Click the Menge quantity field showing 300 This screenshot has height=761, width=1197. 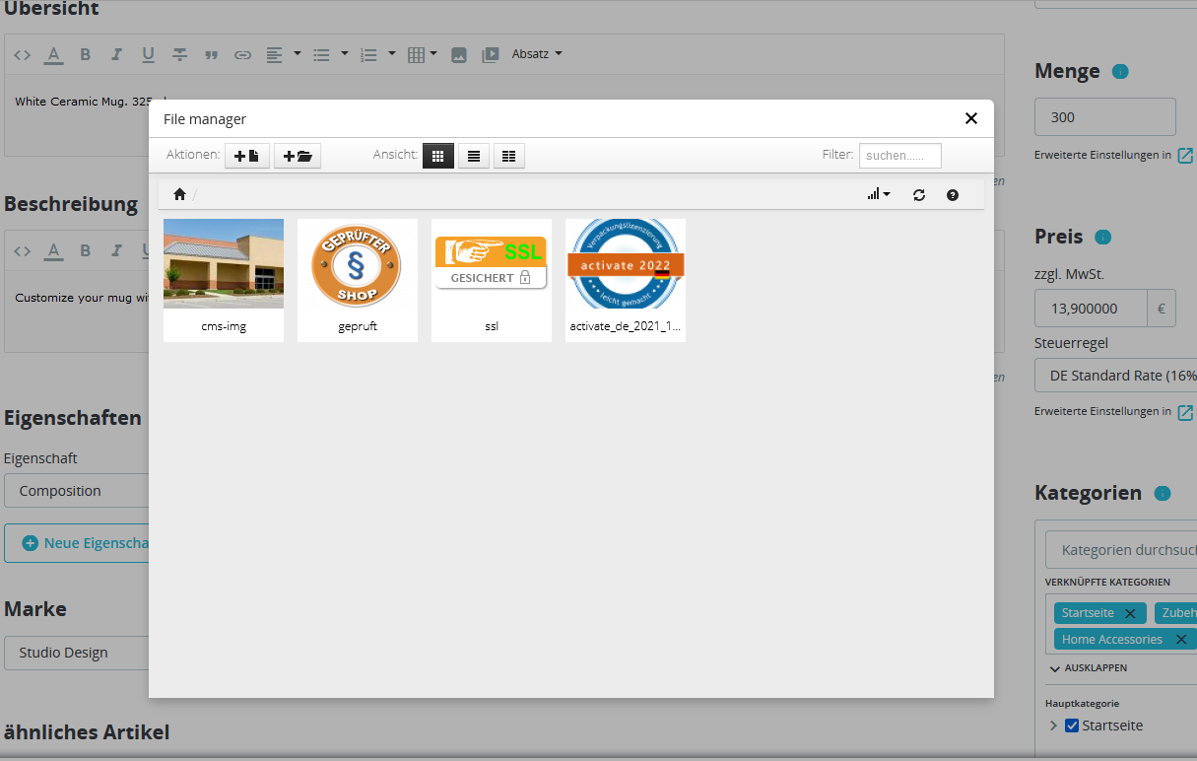[x=1105, y=116]
